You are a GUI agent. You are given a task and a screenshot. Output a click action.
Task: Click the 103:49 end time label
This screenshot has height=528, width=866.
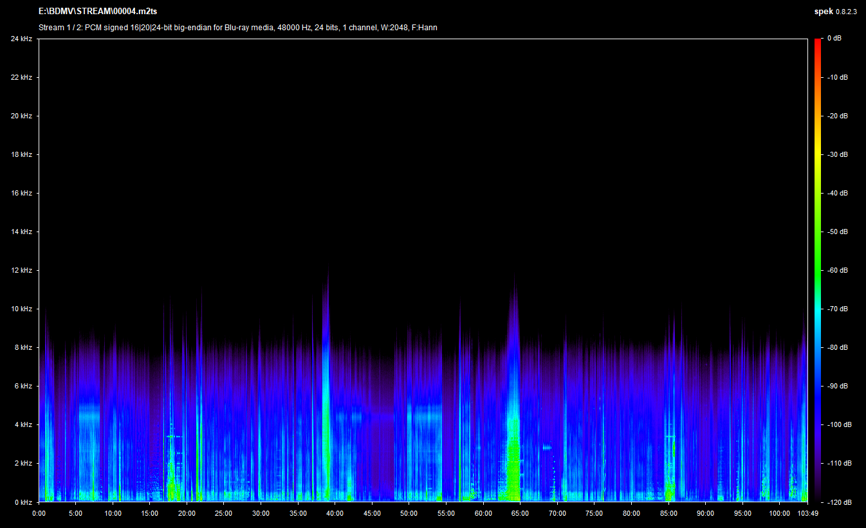807,513
